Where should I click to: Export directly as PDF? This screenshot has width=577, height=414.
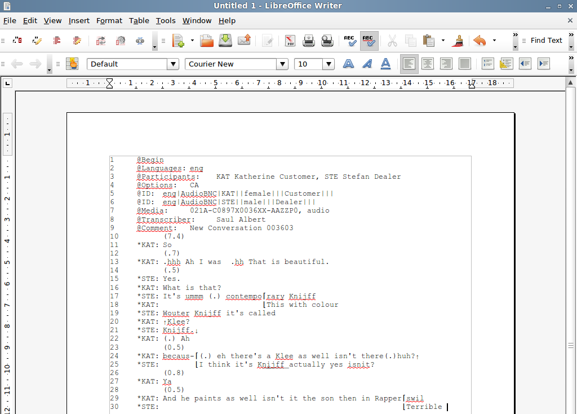click(290, 41)
